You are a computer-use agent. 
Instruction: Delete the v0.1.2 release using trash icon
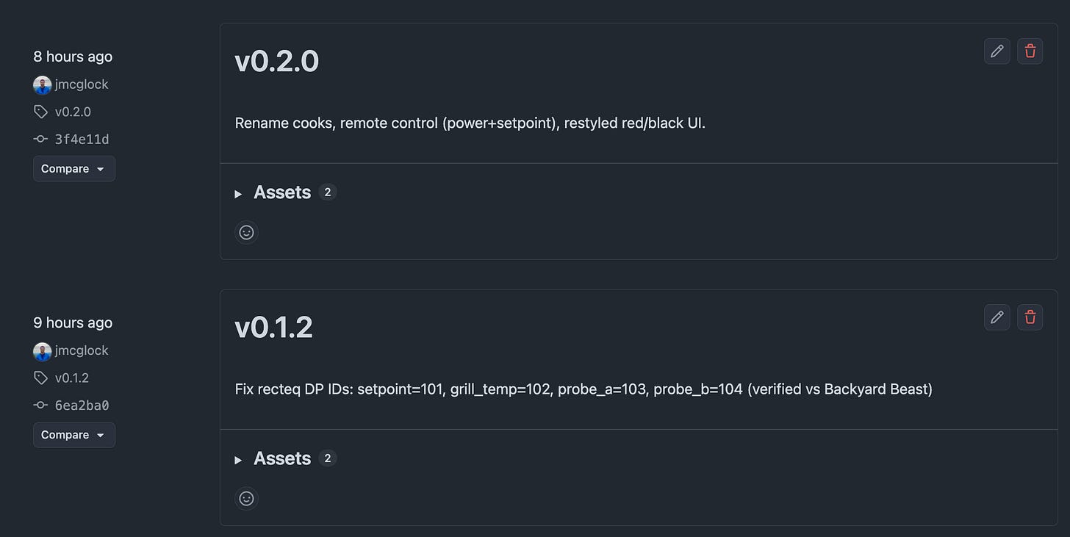click(1030, 317)
